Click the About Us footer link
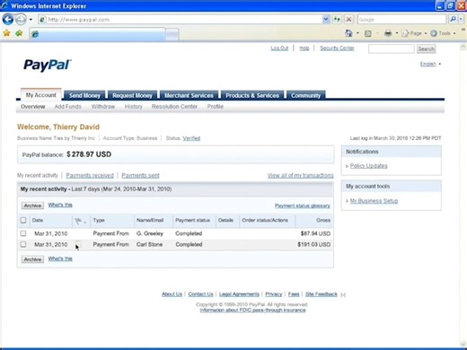The image size is (467, 350). click(172, 294)
